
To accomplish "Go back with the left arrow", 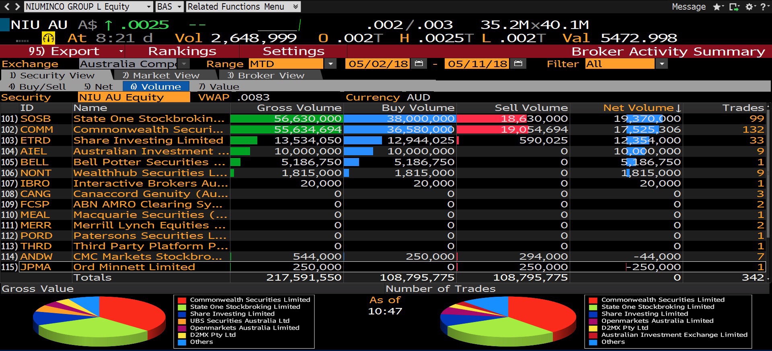I will tap(6, 6).
